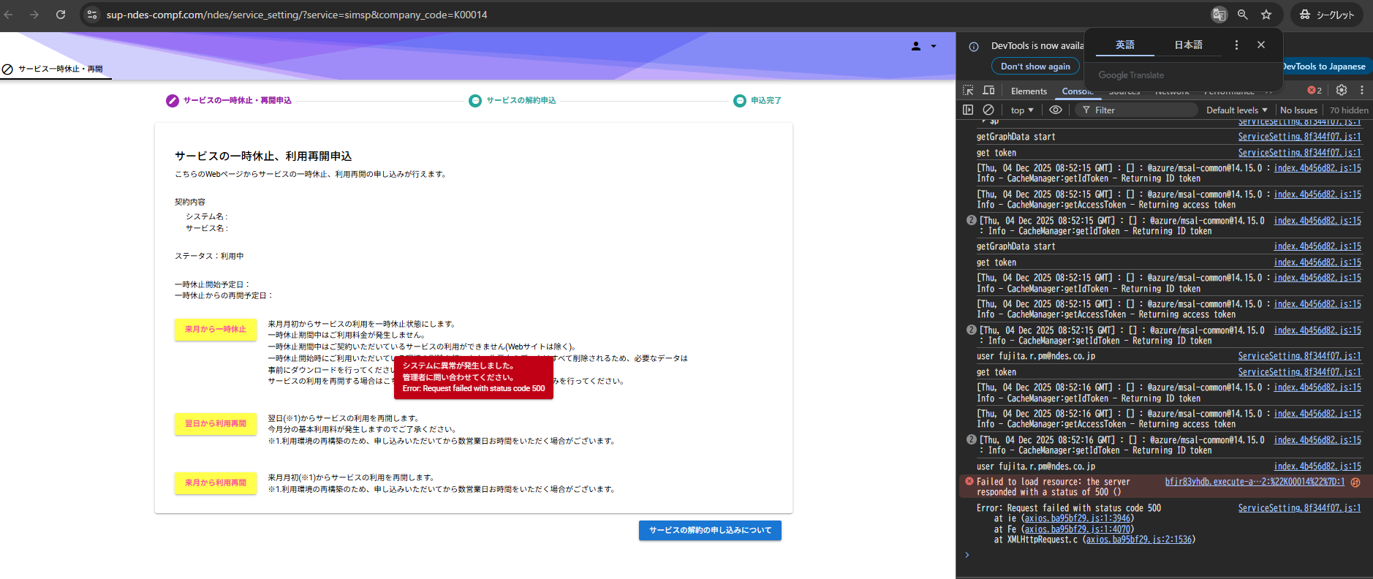Select the 日本語 tab in translate popup
The image size is (1373, 579).
tap(1188, 45)
